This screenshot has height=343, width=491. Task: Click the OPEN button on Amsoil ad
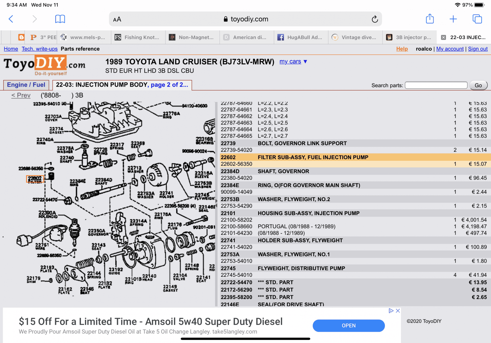coord(349,326)
